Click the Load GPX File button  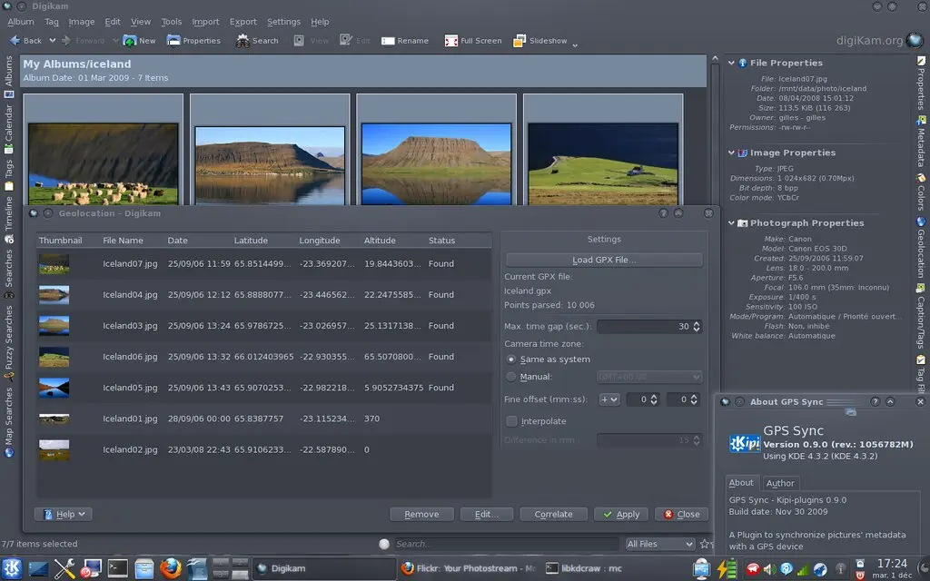coord(604,260)
